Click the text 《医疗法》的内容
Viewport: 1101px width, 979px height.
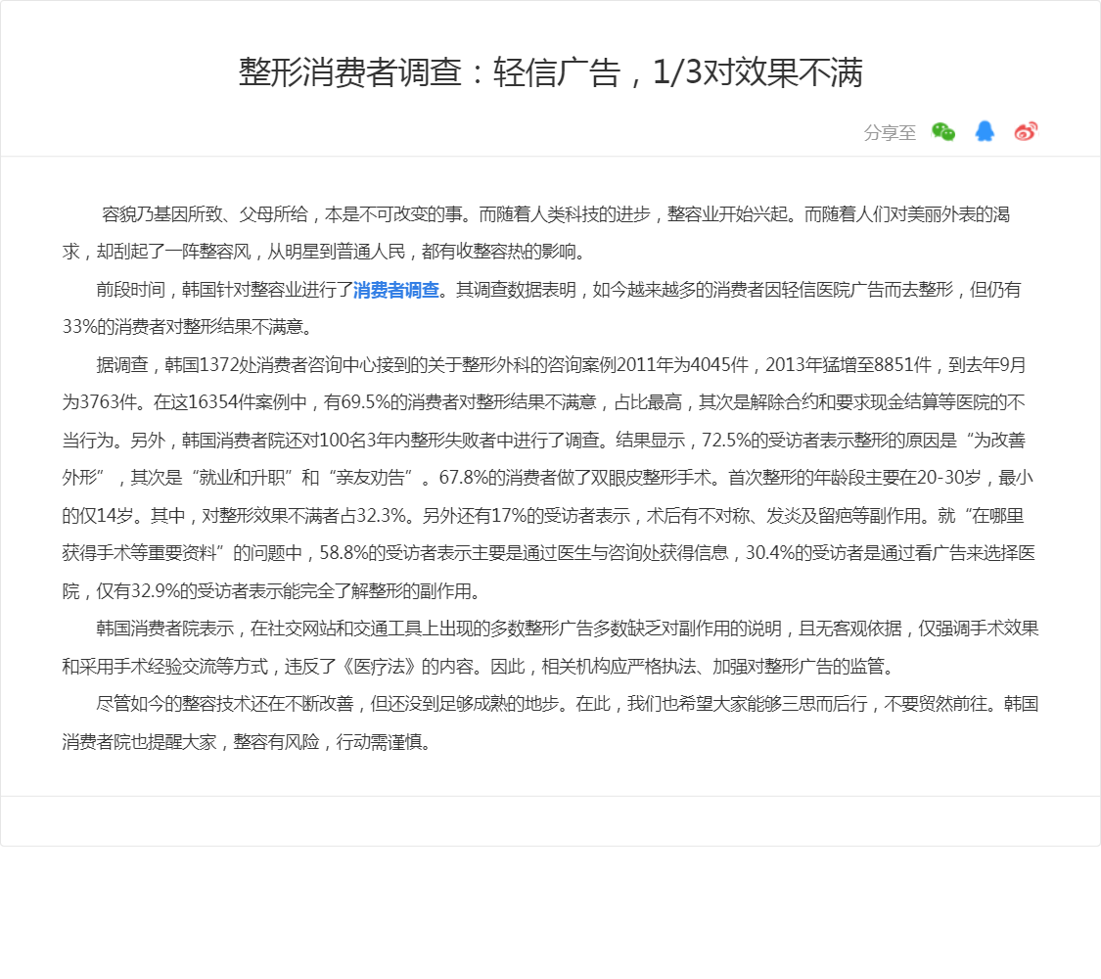(x=407, y=666)
